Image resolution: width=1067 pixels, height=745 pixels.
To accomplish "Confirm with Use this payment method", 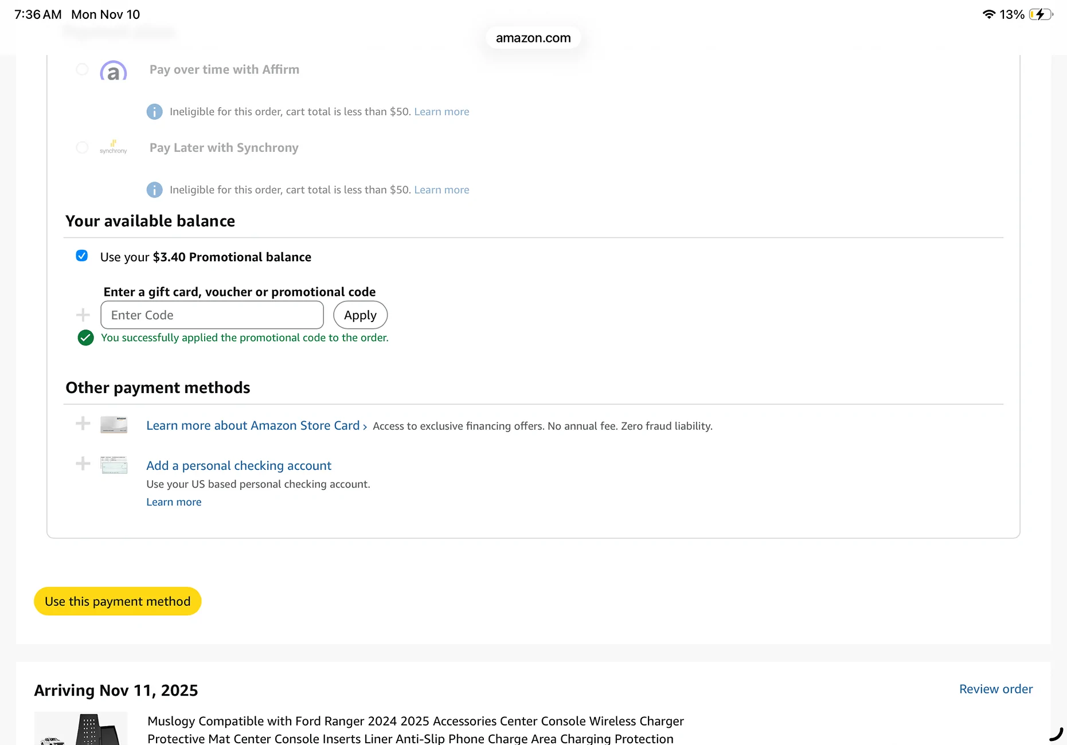I will pos(118,601).
